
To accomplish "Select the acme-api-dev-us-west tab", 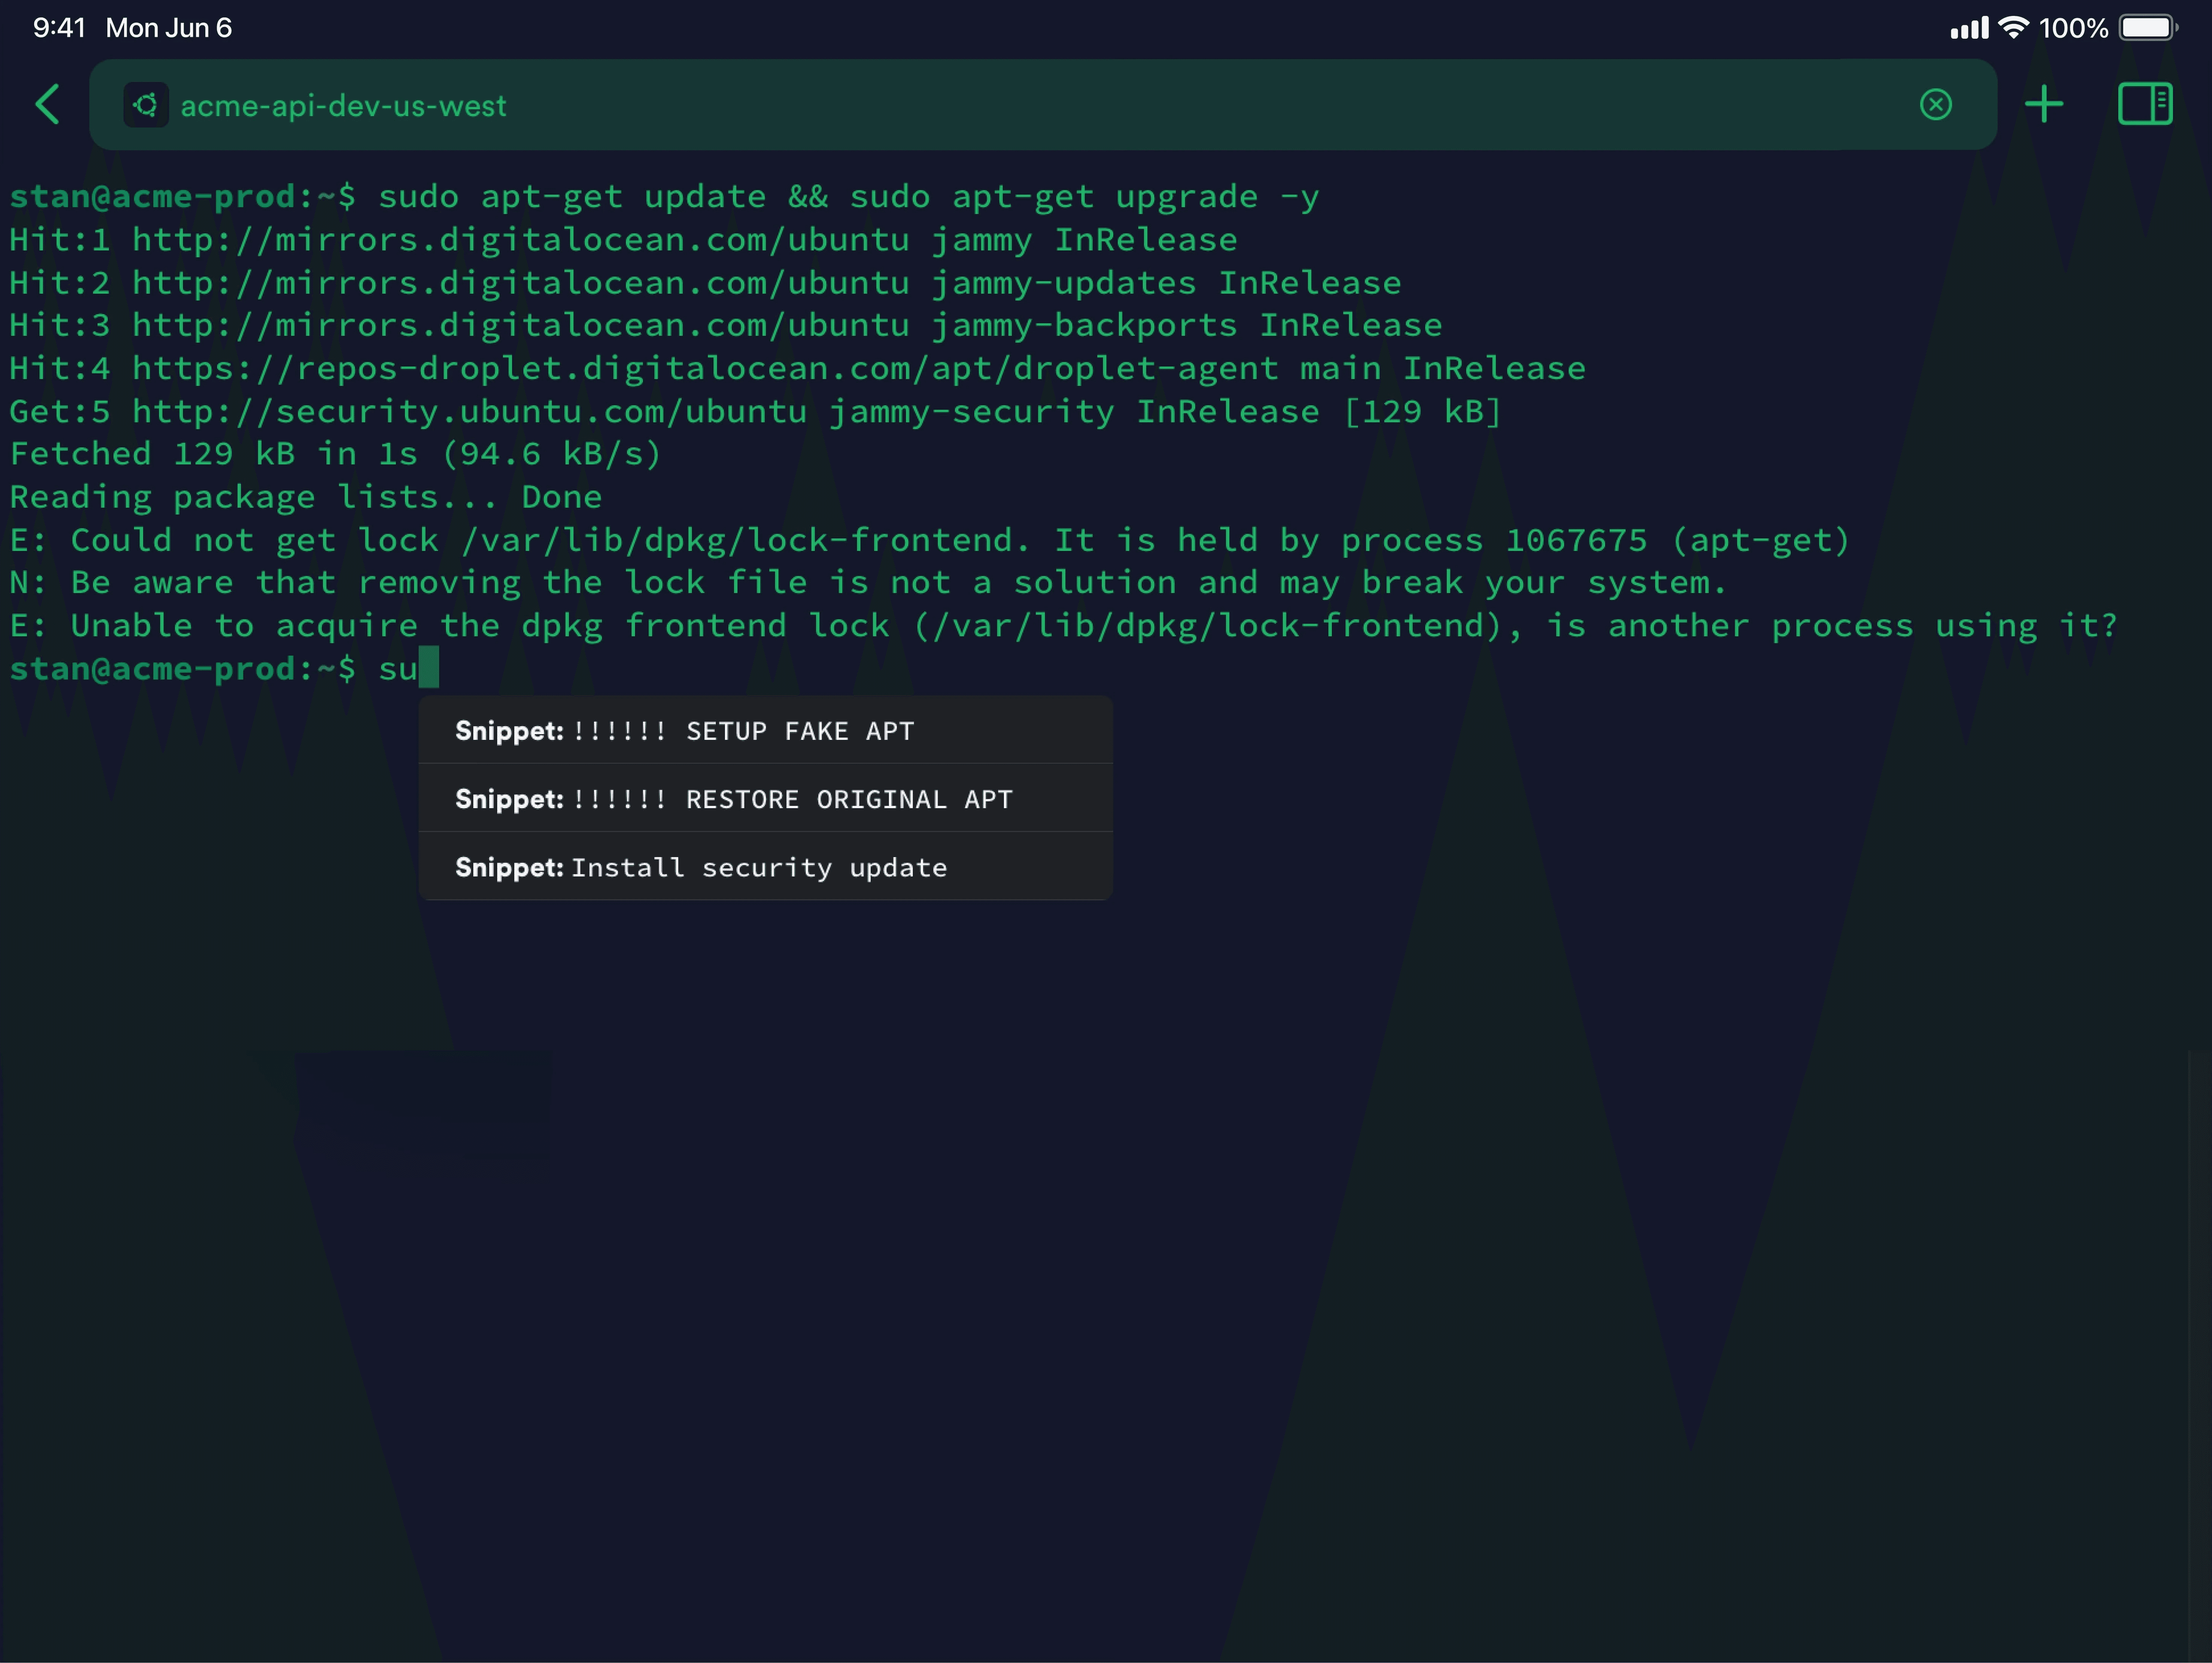I will [x=1043, y=105].
